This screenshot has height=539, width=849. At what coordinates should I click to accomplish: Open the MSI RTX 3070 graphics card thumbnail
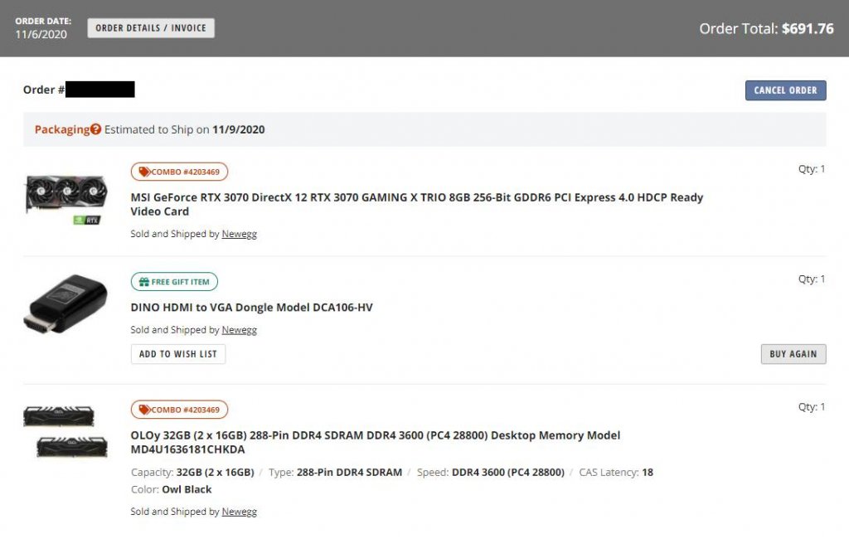coord(66,199)
